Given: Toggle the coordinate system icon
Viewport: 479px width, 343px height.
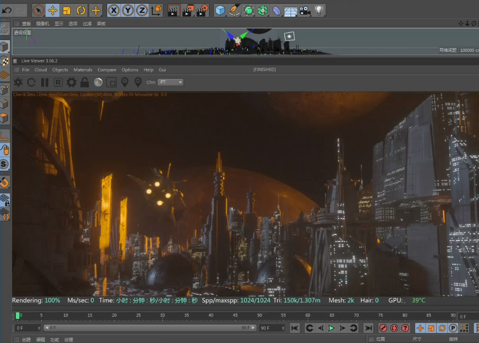Looking at the screenshot, I should click(156, 10).
